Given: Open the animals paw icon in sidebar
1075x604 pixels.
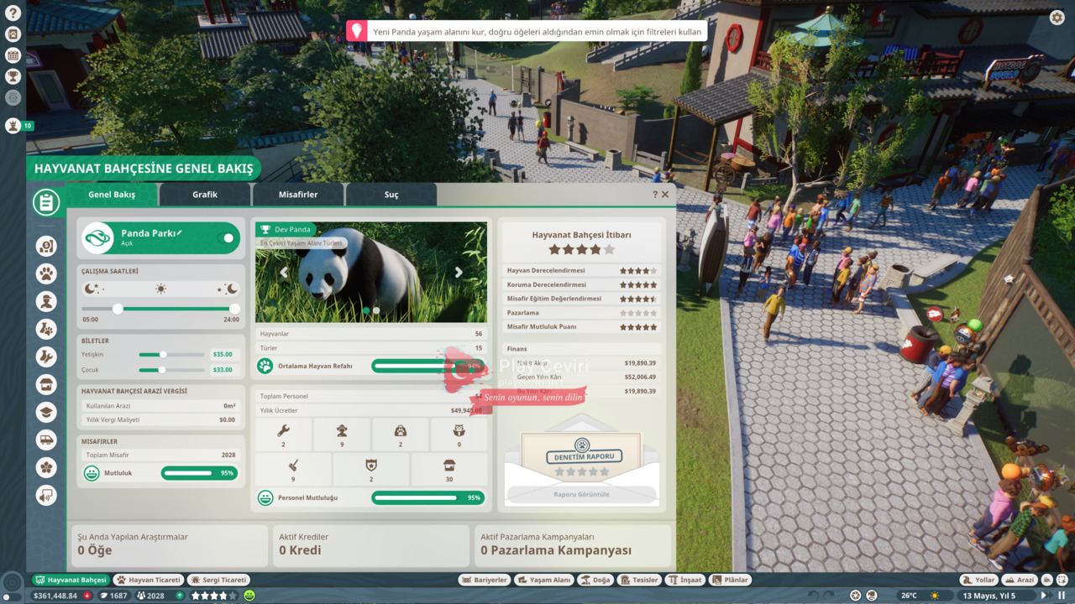Looking at the screenshot, I should 46,273.
